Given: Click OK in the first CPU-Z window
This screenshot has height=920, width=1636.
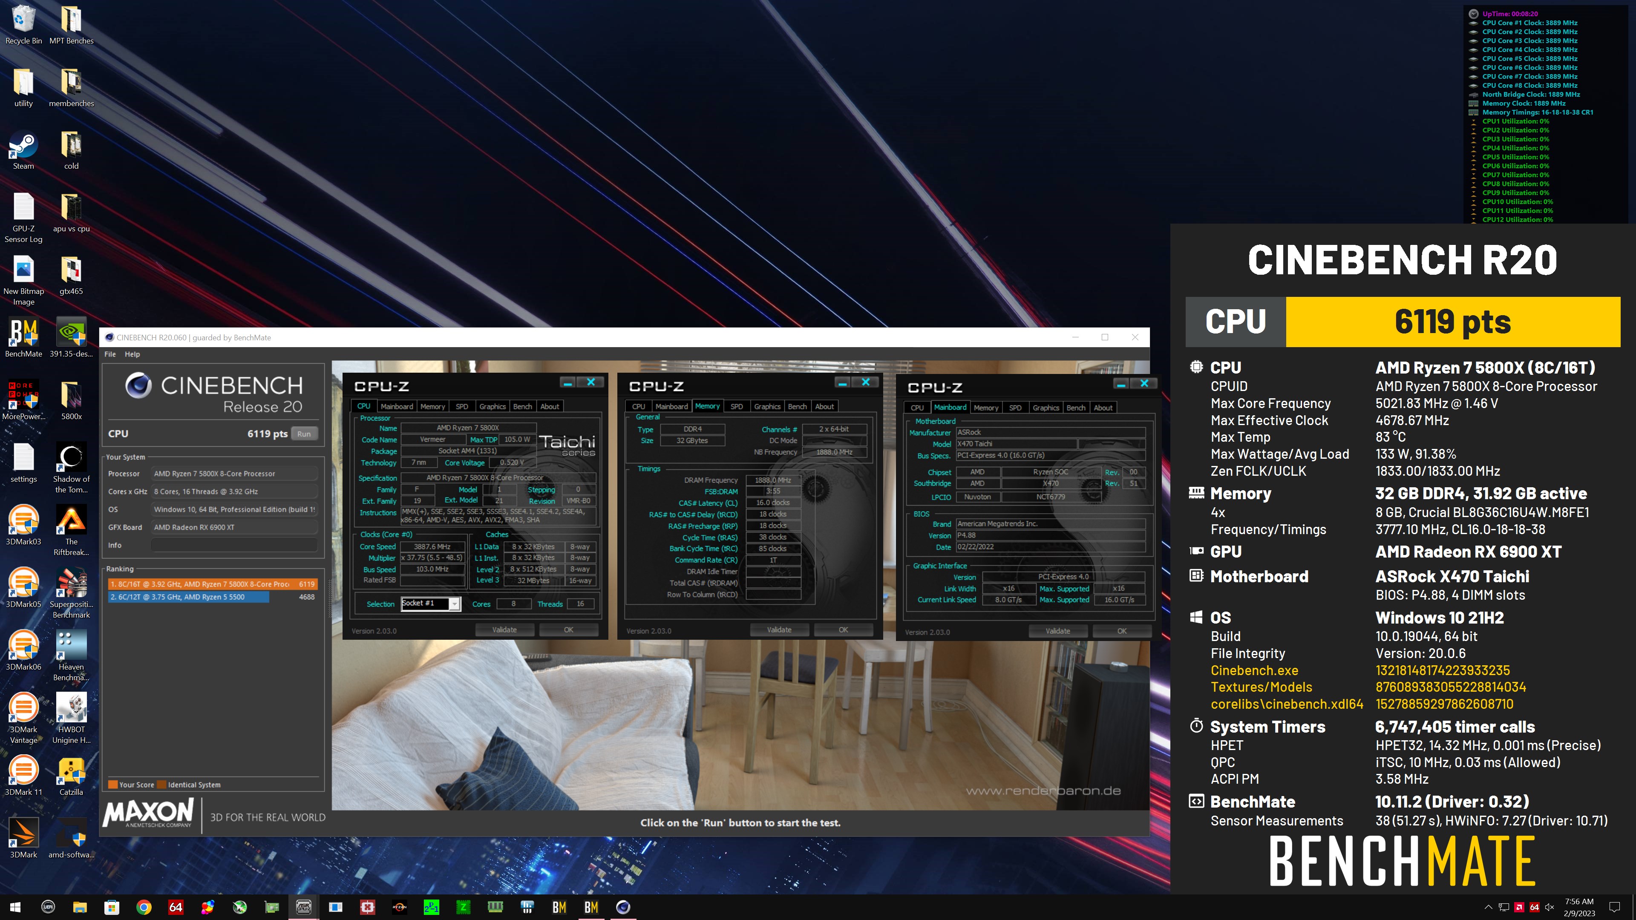Looking at the screenshot, I should click(x=568, y=630).
